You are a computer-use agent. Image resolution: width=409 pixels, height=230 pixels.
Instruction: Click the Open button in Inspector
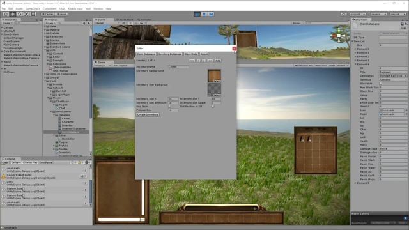(403, 28)
